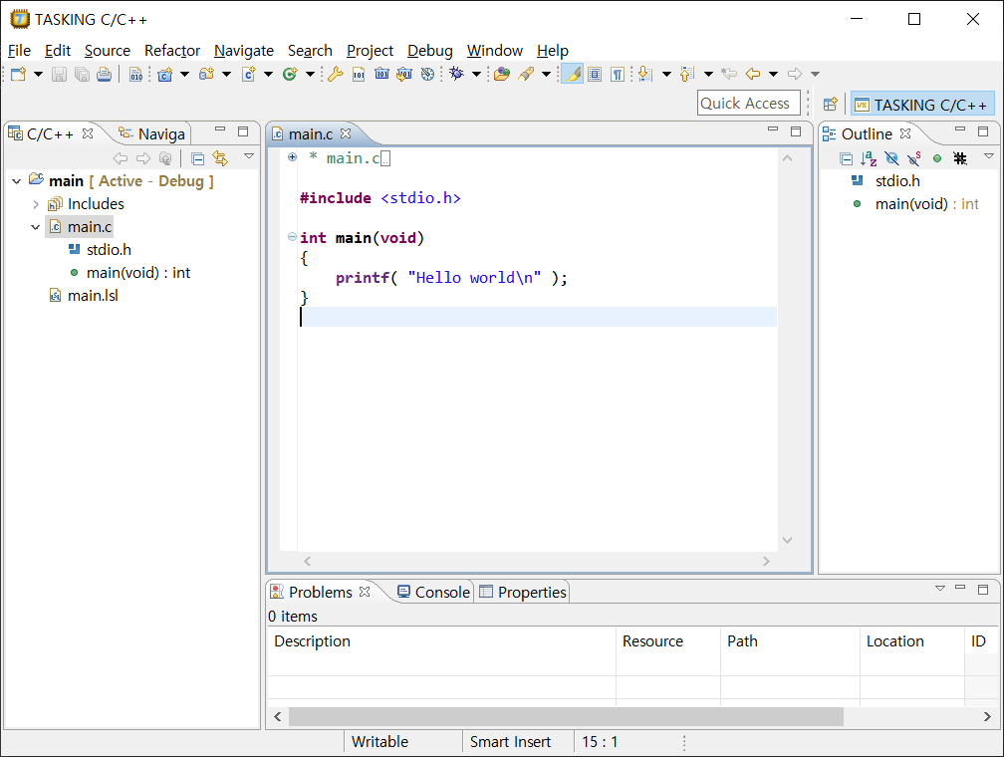Screen dimensions: 1004x757
Task: Click the Search flashlight icon
Action: 526,75
